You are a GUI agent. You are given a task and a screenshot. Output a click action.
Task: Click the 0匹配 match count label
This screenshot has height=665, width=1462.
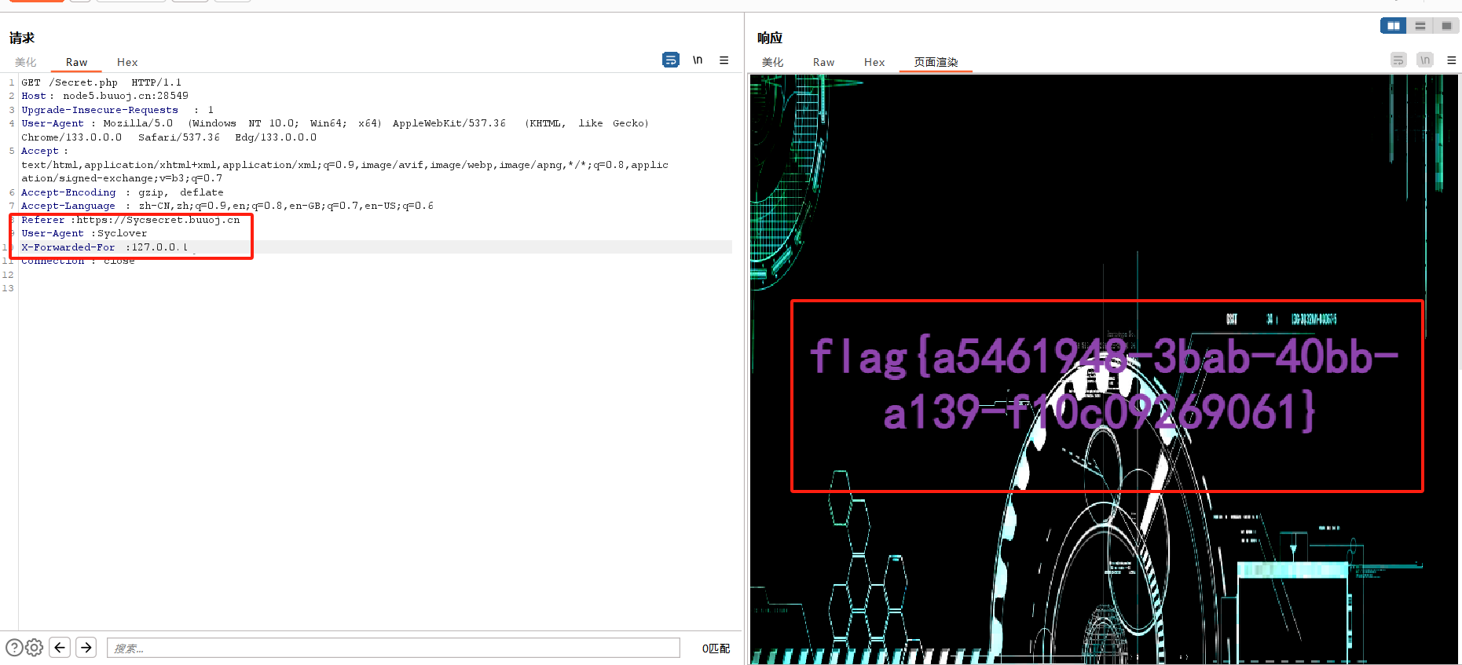click(x=716, y=649)
